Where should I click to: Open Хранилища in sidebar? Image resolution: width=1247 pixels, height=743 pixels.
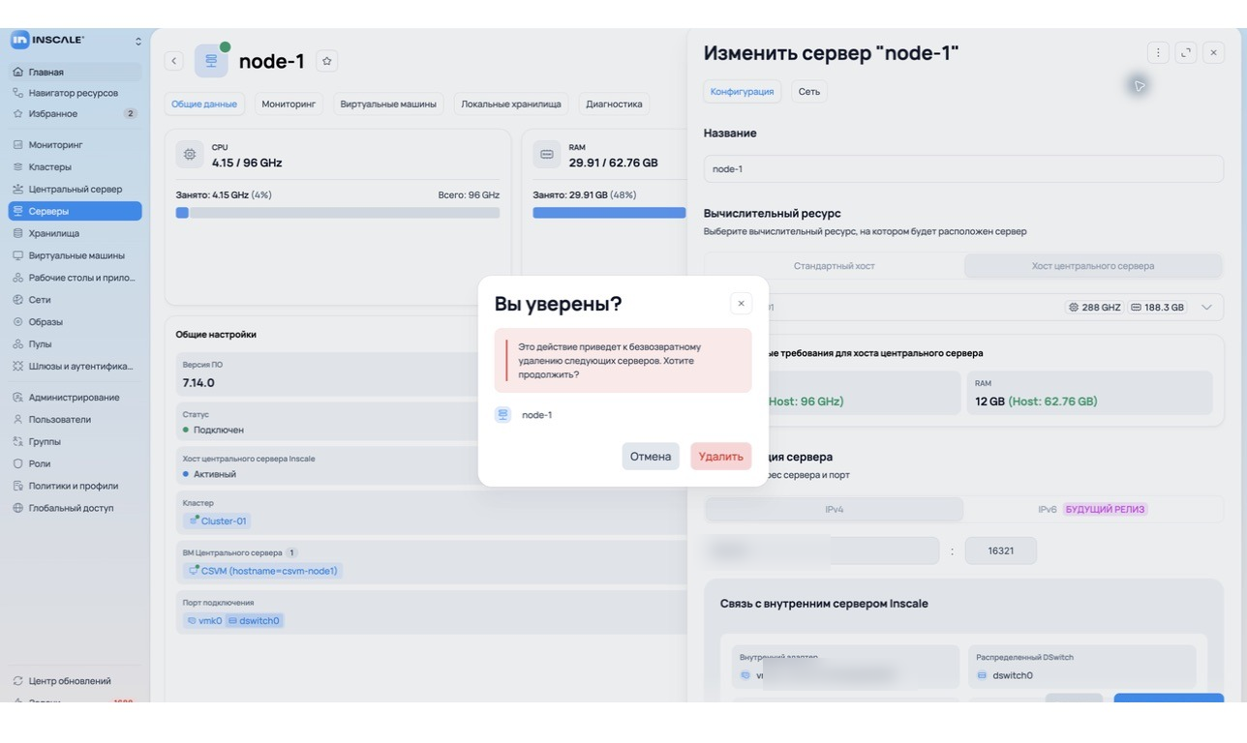pyautogui.click(x=76, y=233)
